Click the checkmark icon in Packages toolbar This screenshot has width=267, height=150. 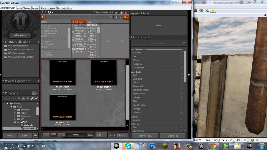pos(36,98)
